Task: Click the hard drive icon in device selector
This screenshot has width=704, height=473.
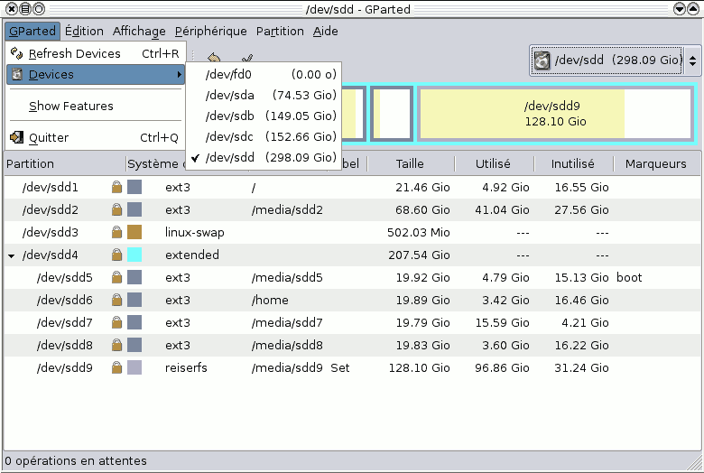Action: tap(542, 60)
